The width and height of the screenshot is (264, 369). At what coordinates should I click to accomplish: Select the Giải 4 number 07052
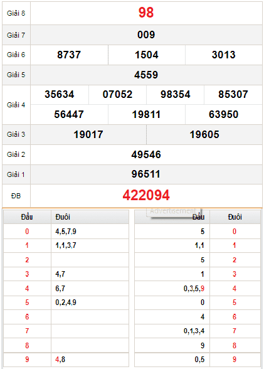(117, 94)
